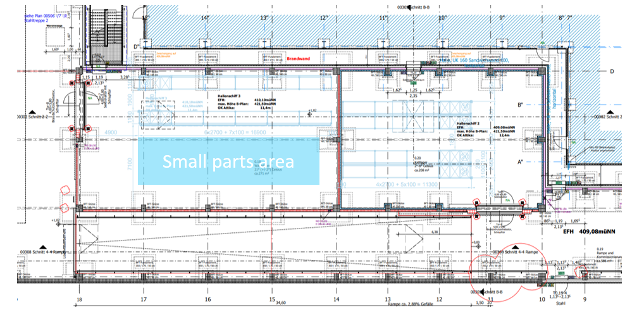Click the Stahltreppe staircase drawing
625x319 pixels.
(102, 37)
